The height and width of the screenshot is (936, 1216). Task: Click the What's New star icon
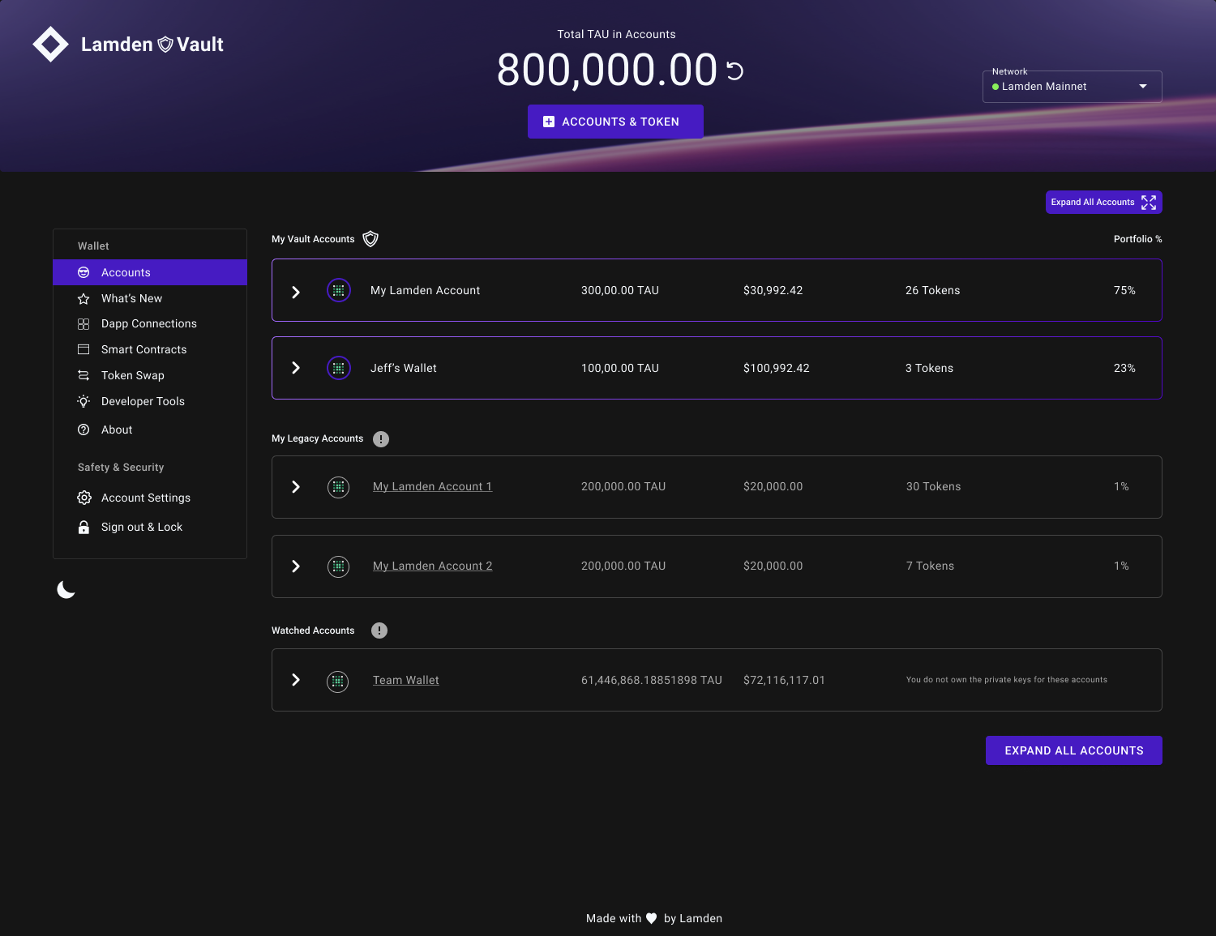coord(83,299)
